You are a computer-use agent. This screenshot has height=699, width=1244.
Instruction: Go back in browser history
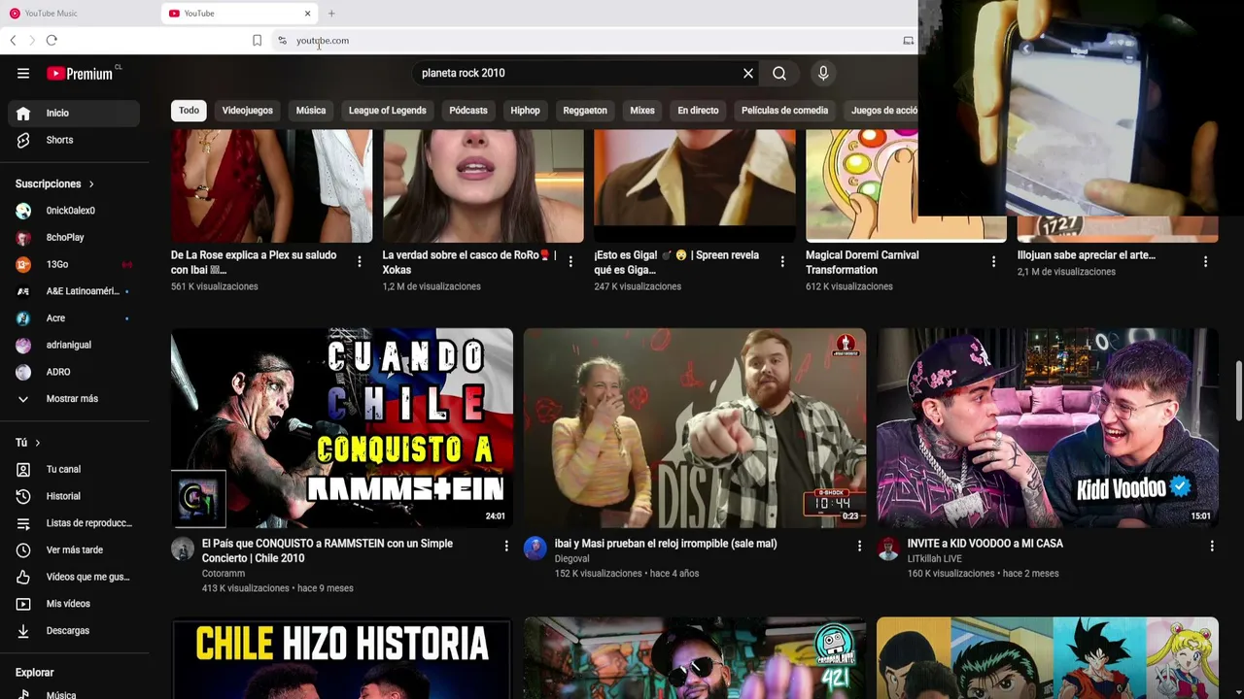coord(13,40)
